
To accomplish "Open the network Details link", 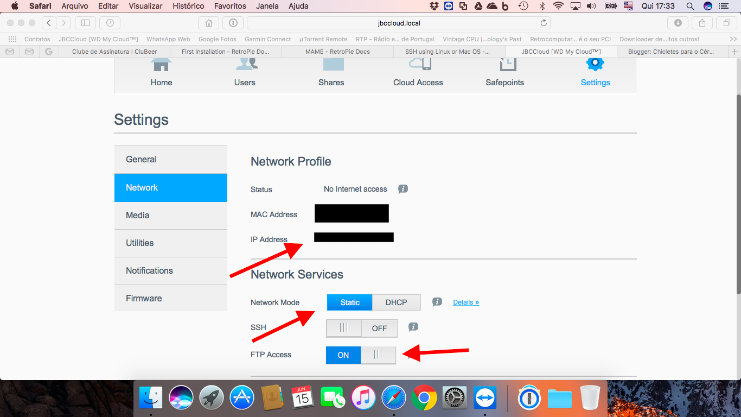I will 466,302.
